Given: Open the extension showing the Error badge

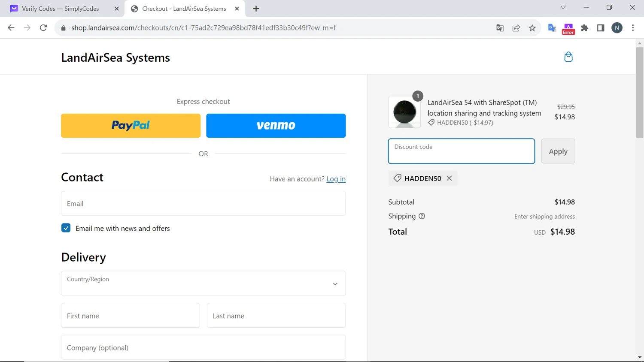Looking at the screenshot, I should (568, 29).
